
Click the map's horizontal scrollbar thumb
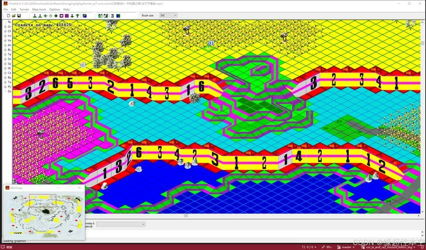186,216
